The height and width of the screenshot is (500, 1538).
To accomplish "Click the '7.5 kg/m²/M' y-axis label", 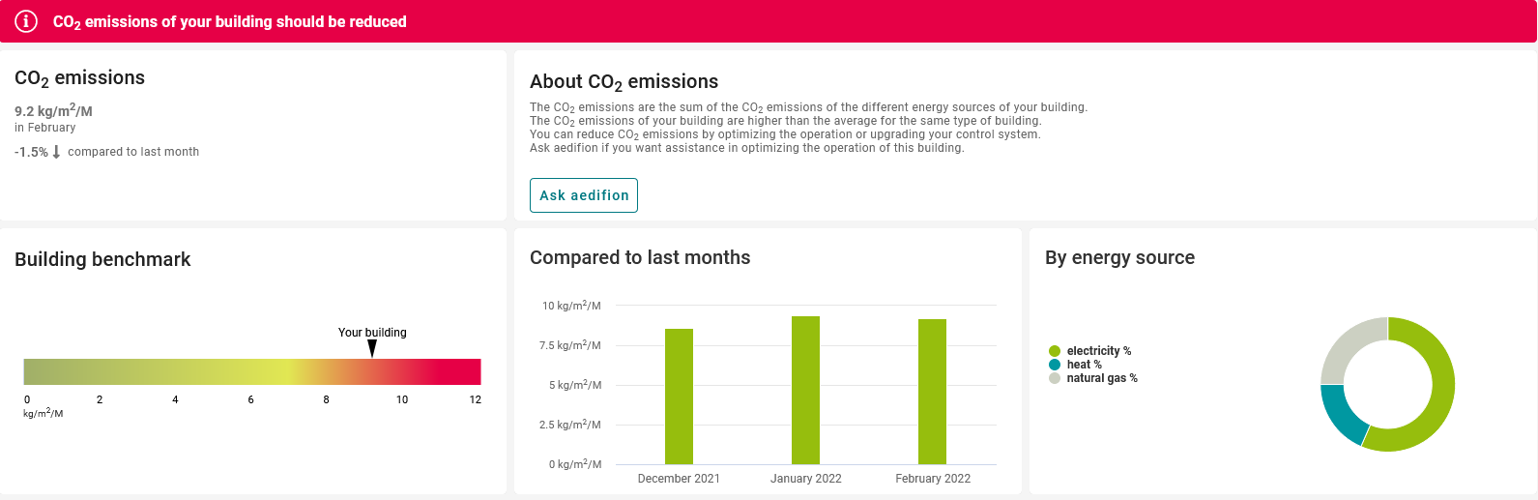I will click(570, 345).
